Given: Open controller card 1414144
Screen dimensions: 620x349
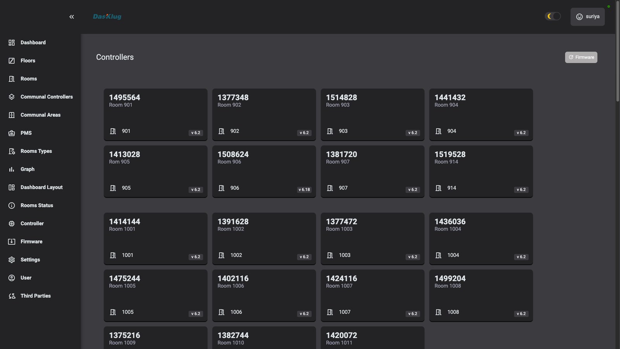Looking at the screenshot, I should 155,238.
